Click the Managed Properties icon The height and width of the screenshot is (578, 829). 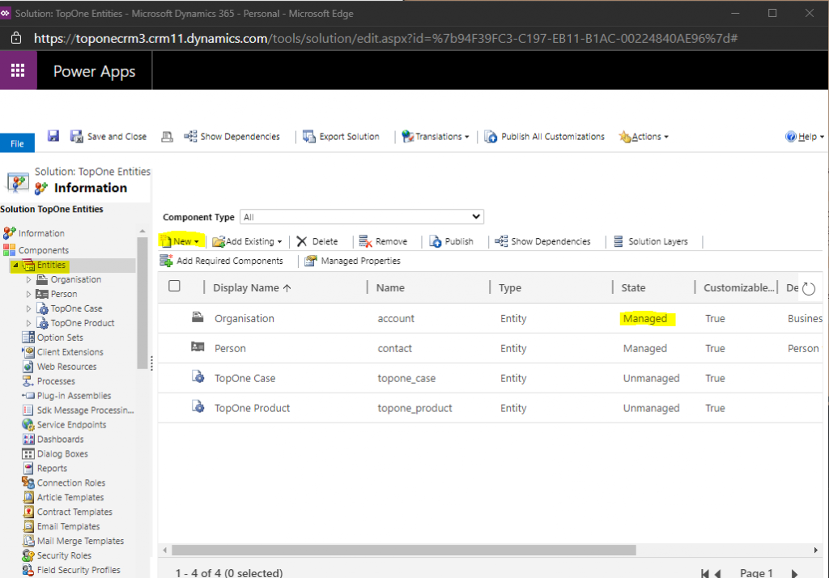coord(310,261)
